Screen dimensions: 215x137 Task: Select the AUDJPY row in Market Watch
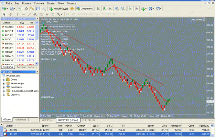tap(18, 35)
